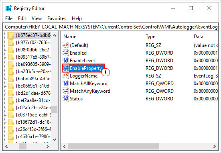Viewport: 221px width, 153px height.
Task: Open the View menu
Action: click(x=36, y=18)
